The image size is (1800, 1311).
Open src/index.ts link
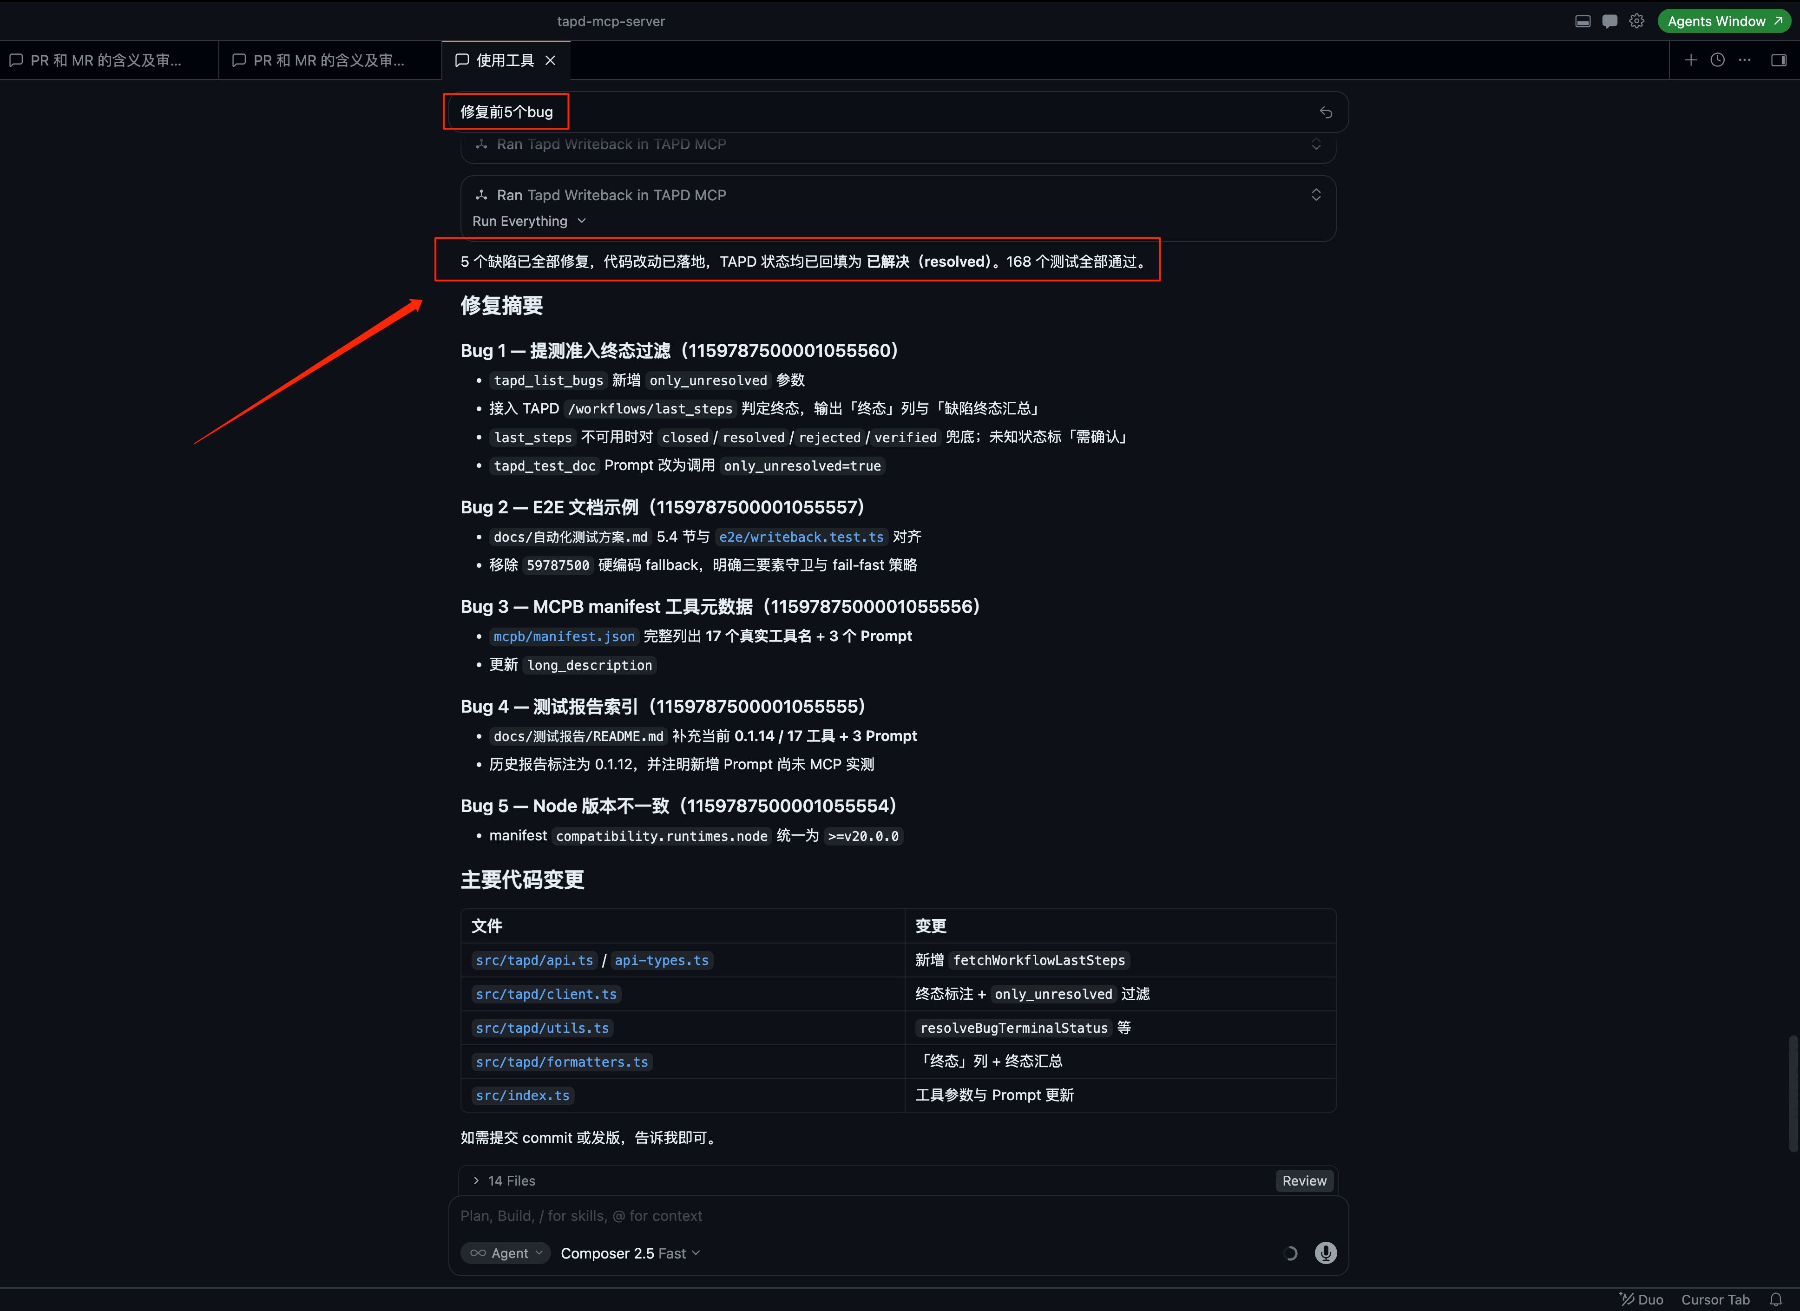tap(522, 1096)
